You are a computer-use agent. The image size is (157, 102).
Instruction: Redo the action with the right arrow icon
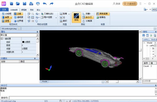tap(52, 4)
